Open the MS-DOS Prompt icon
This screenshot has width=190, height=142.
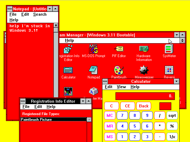[x=94, y=49]
